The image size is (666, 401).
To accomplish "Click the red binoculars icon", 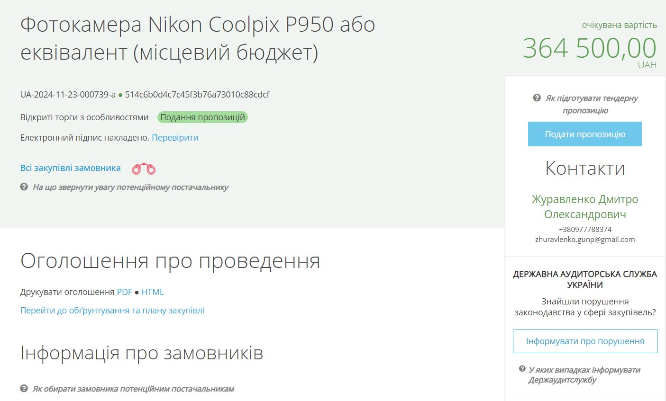I will (144, 169).
